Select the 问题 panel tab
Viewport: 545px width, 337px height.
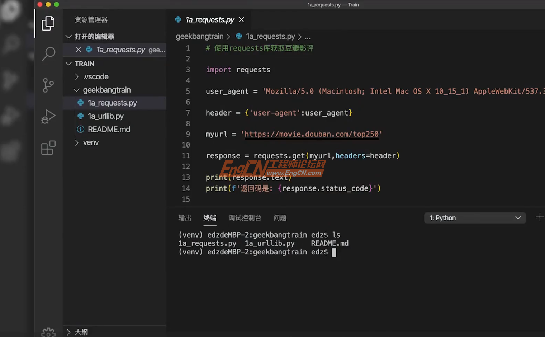[x=280, y=218]
